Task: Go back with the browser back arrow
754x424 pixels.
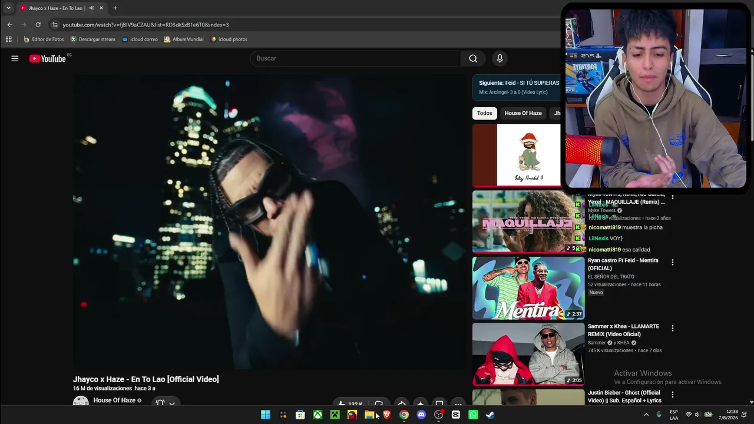Action: click(9, 25)
